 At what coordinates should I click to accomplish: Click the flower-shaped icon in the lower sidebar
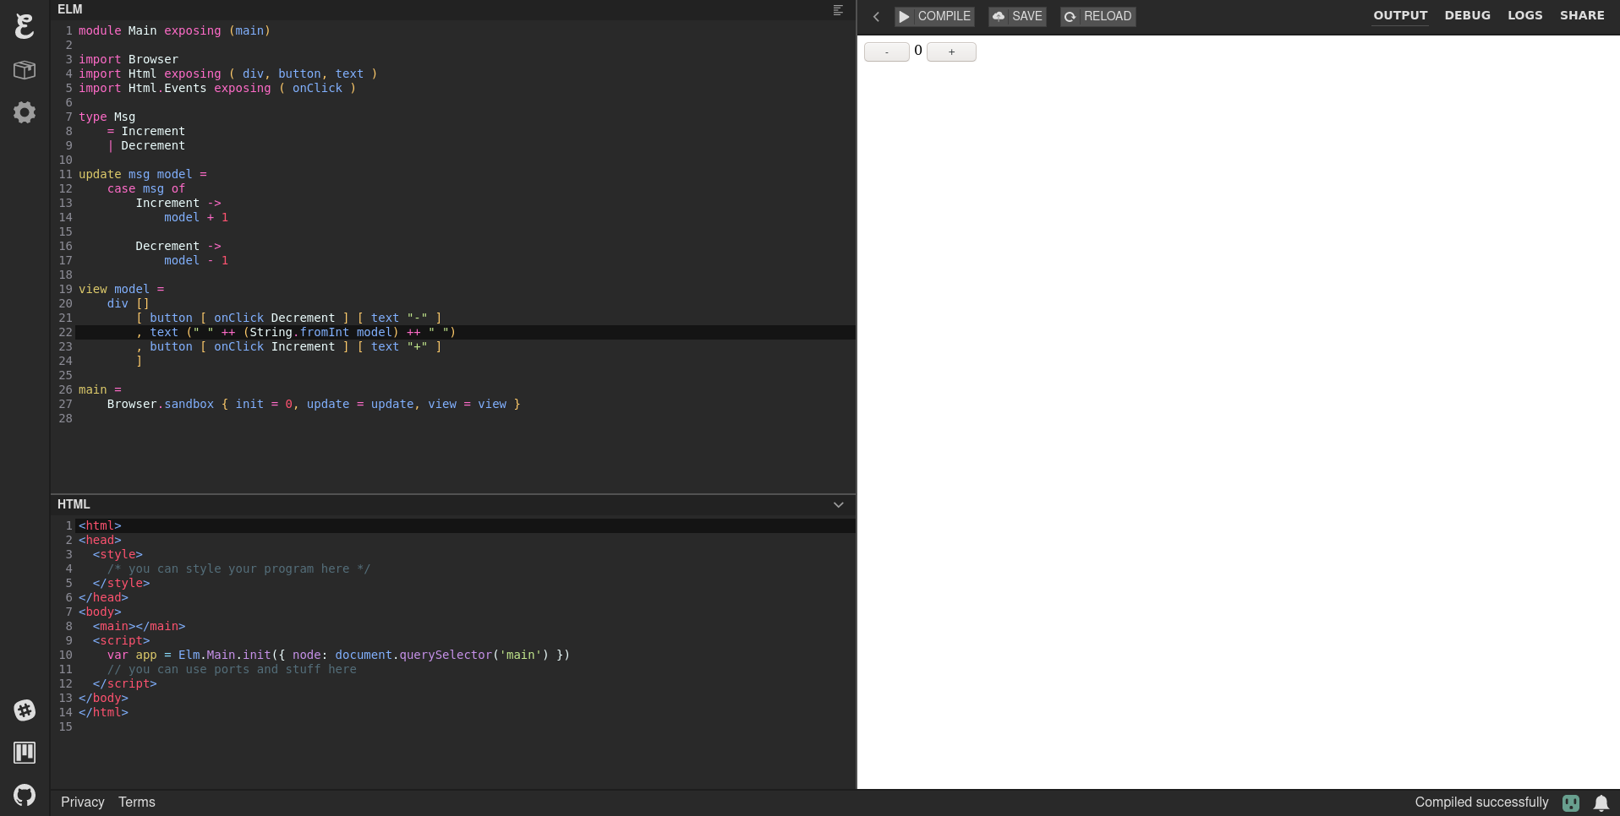25,710
